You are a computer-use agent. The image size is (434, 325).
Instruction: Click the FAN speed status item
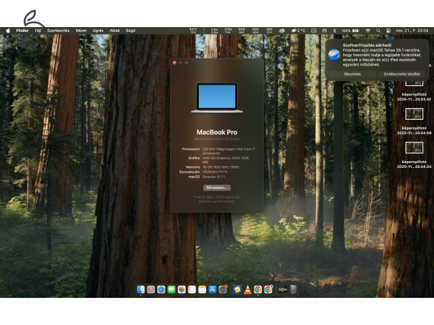coord(228,30)
